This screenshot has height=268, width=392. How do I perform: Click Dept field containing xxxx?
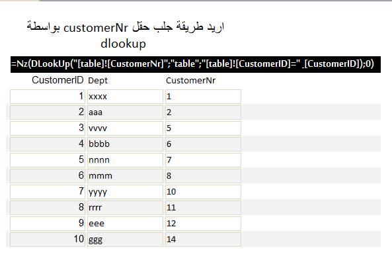(x=125, y=97)
